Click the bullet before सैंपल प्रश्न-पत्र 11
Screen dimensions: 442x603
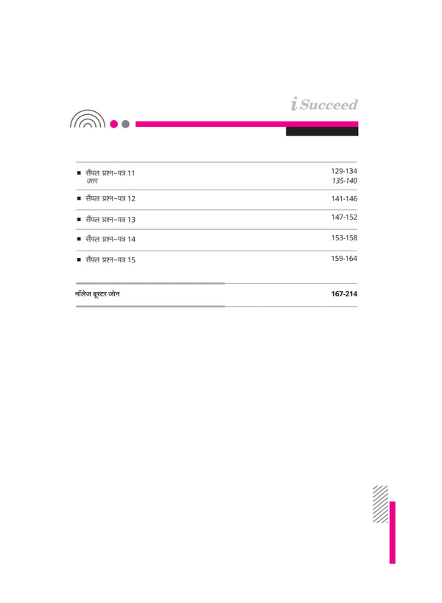[x=79, y=172]
